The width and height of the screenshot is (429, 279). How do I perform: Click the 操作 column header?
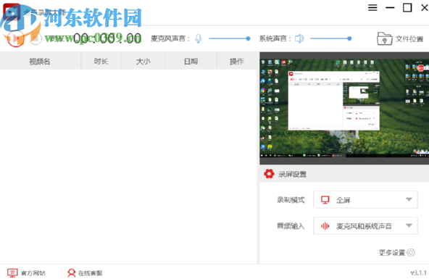237,62
